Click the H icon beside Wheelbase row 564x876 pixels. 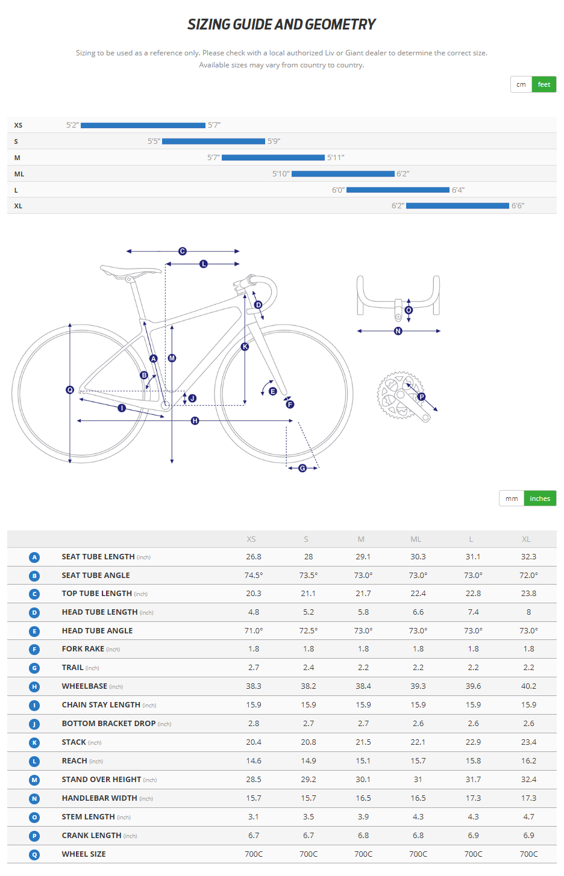point(34,687)
